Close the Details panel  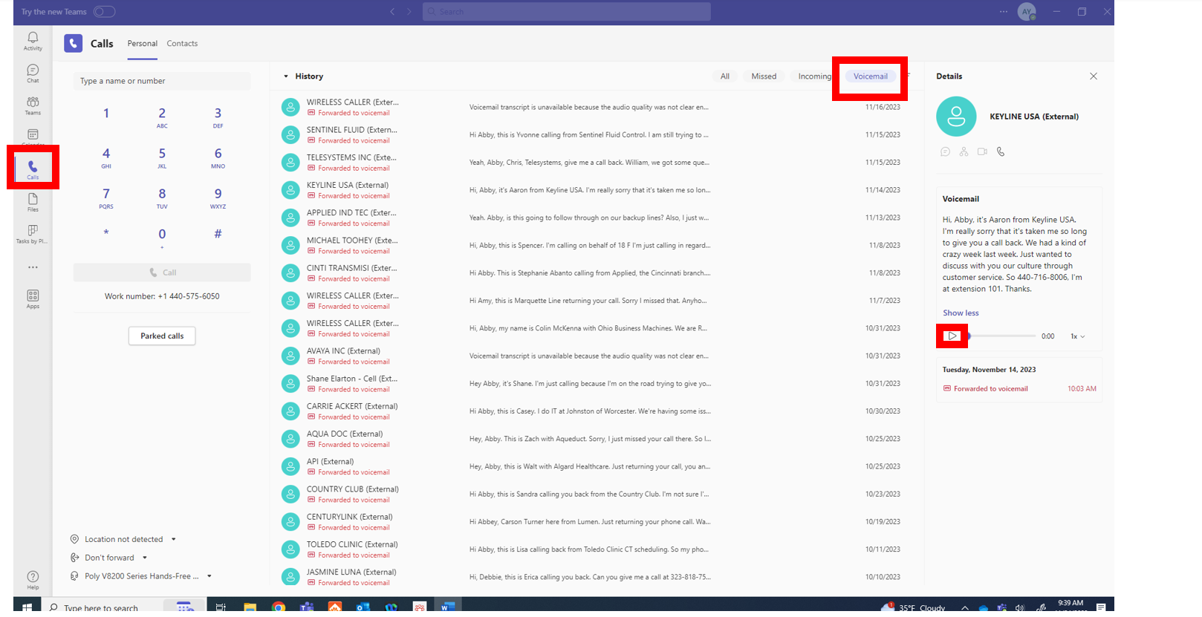pos(1094,76)
